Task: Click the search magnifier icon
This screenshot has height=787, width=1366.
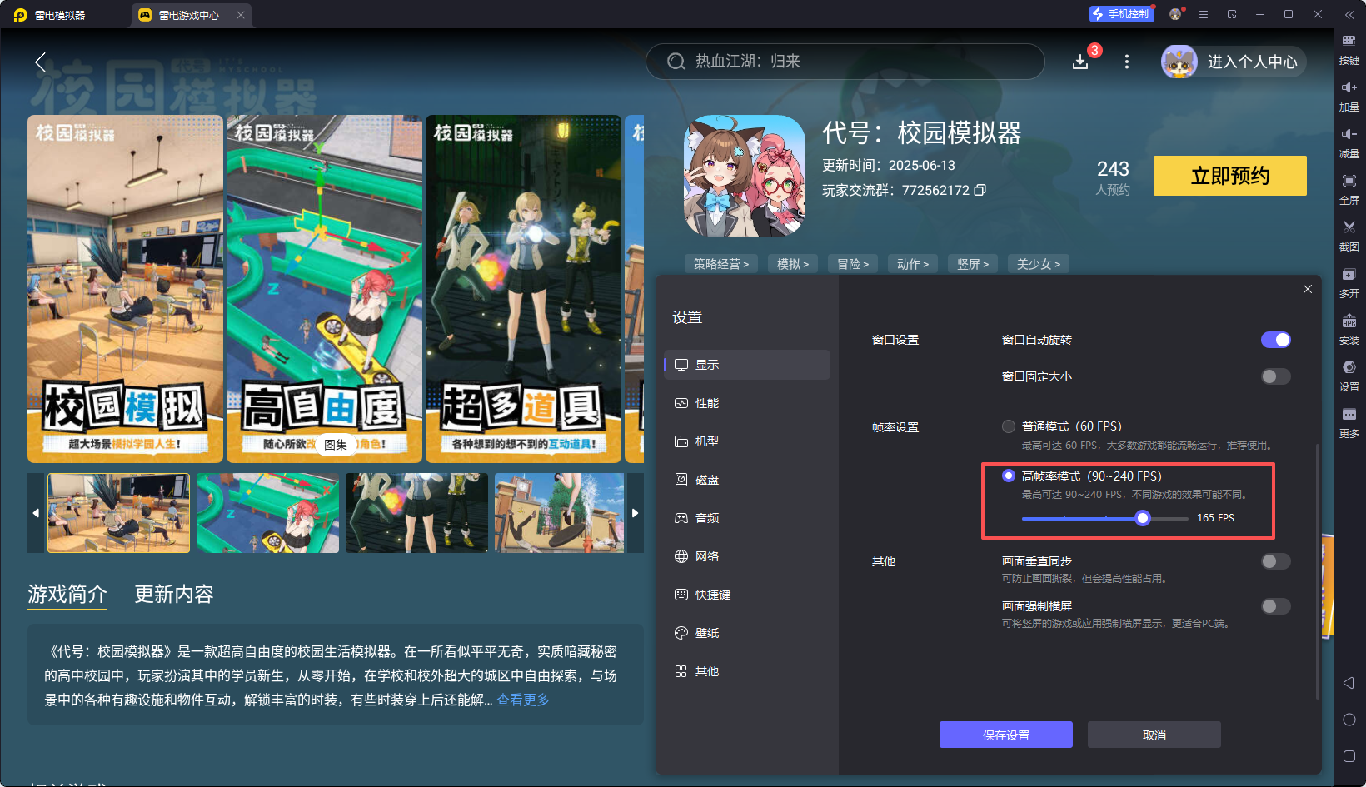Action: click(676, 62)
